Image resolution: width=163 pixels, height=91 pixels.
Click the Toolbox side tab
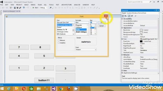tap(1, 13)
